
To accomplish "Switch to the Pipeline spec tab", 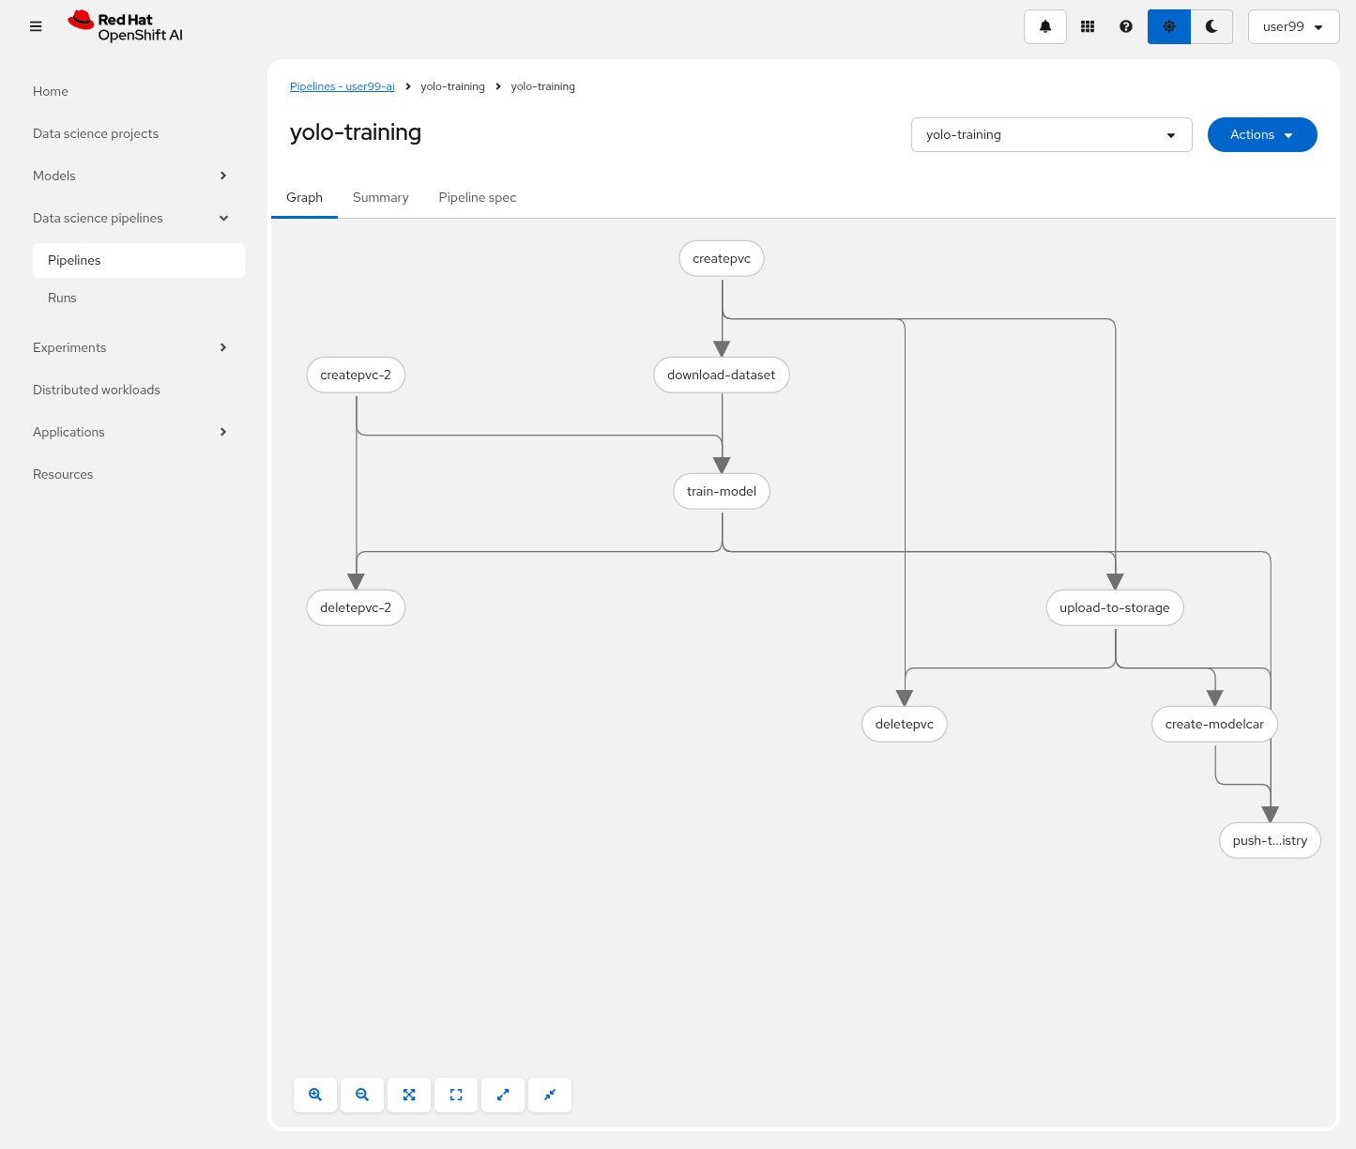I will coord(477,197).
